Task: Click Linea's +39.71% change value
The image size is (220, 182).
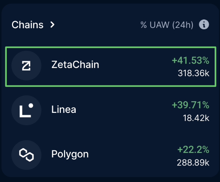Action: tap(191, 105)
